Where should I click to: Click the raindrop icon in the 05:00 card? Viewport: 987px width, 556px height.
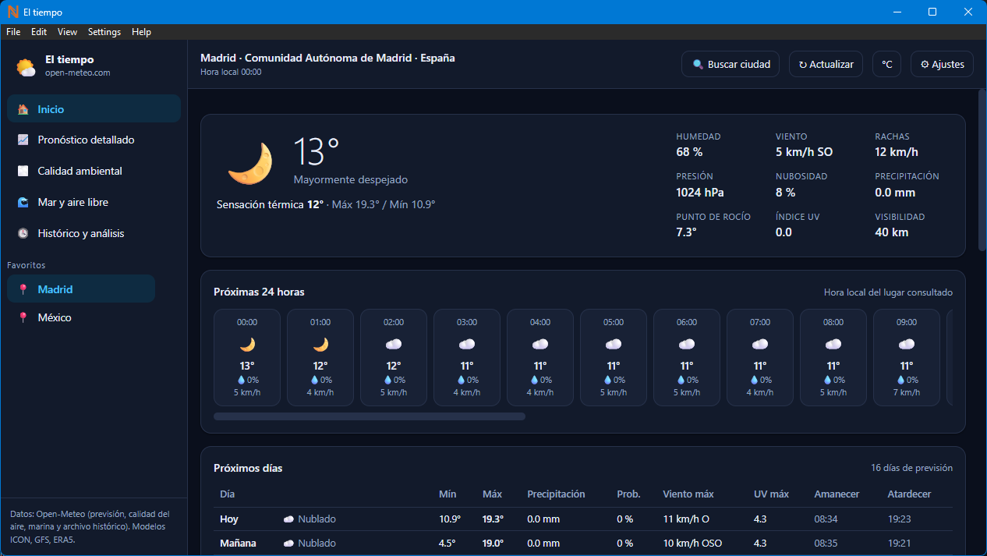click(x=607, y=380)
